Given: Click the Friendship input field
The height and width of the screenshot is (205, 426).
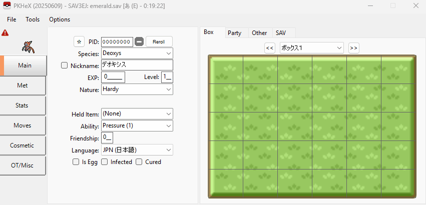Looking at the screenshot, I should pos(107,137).
